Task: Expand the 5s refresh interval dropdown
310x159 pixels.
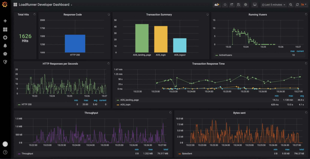Action: 304,5
